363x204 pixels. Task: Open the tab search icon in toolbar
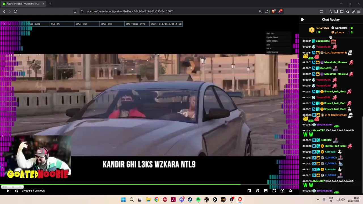321,11
